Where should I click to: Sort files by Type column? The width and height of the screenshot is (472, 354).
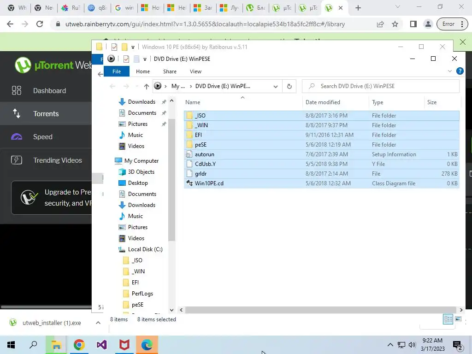tap(396, 102)
